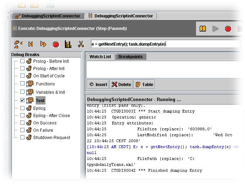The height and width of the screenshot is (184, 245).
Task: Click the script icon beside Test
Action: [30, 100]
